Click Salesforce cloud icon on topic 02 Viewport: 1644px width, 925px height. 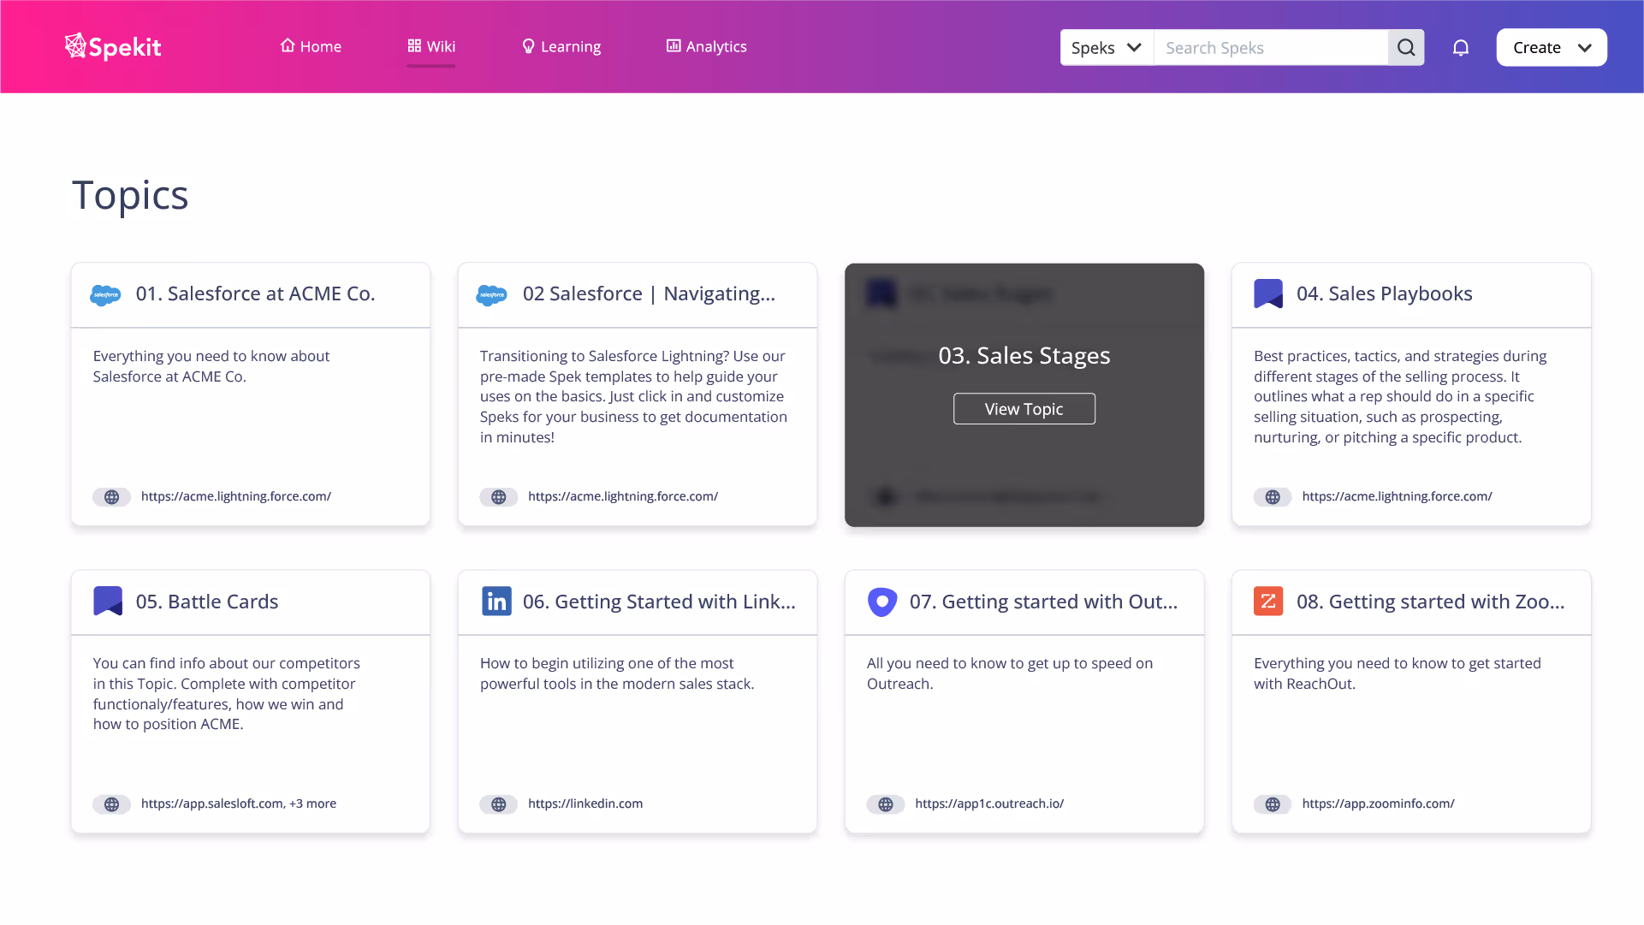(x=491, y=294)
